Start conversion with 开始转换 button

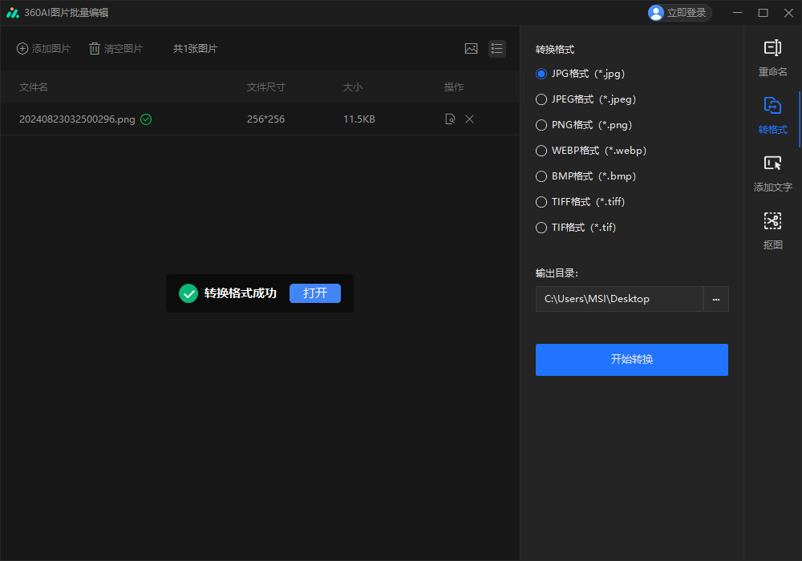click(x=631, y=359)
